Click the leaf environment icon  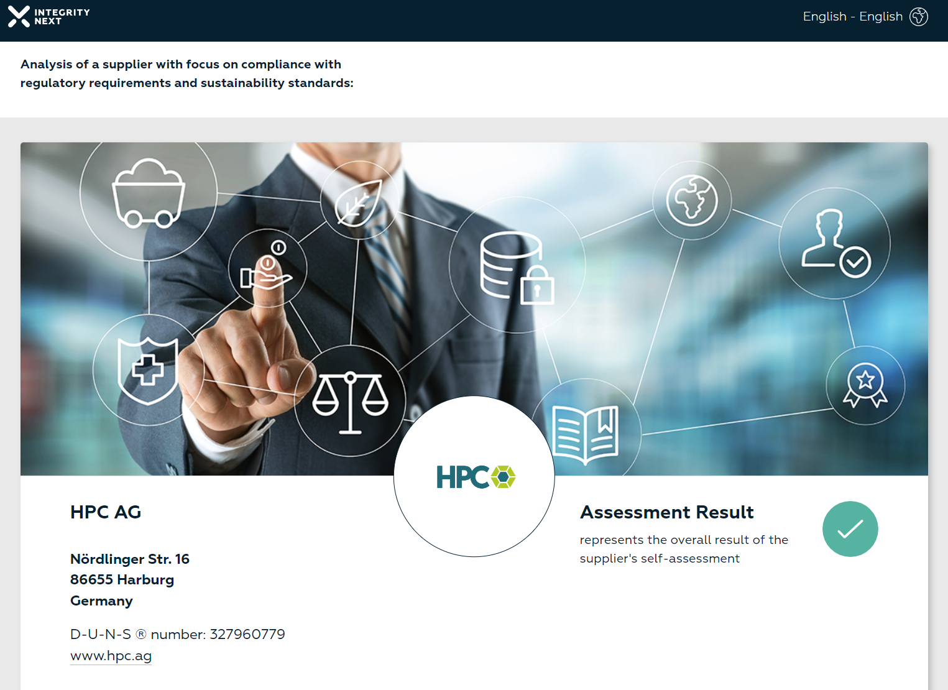pyautogui.click(x=359, y=201)
